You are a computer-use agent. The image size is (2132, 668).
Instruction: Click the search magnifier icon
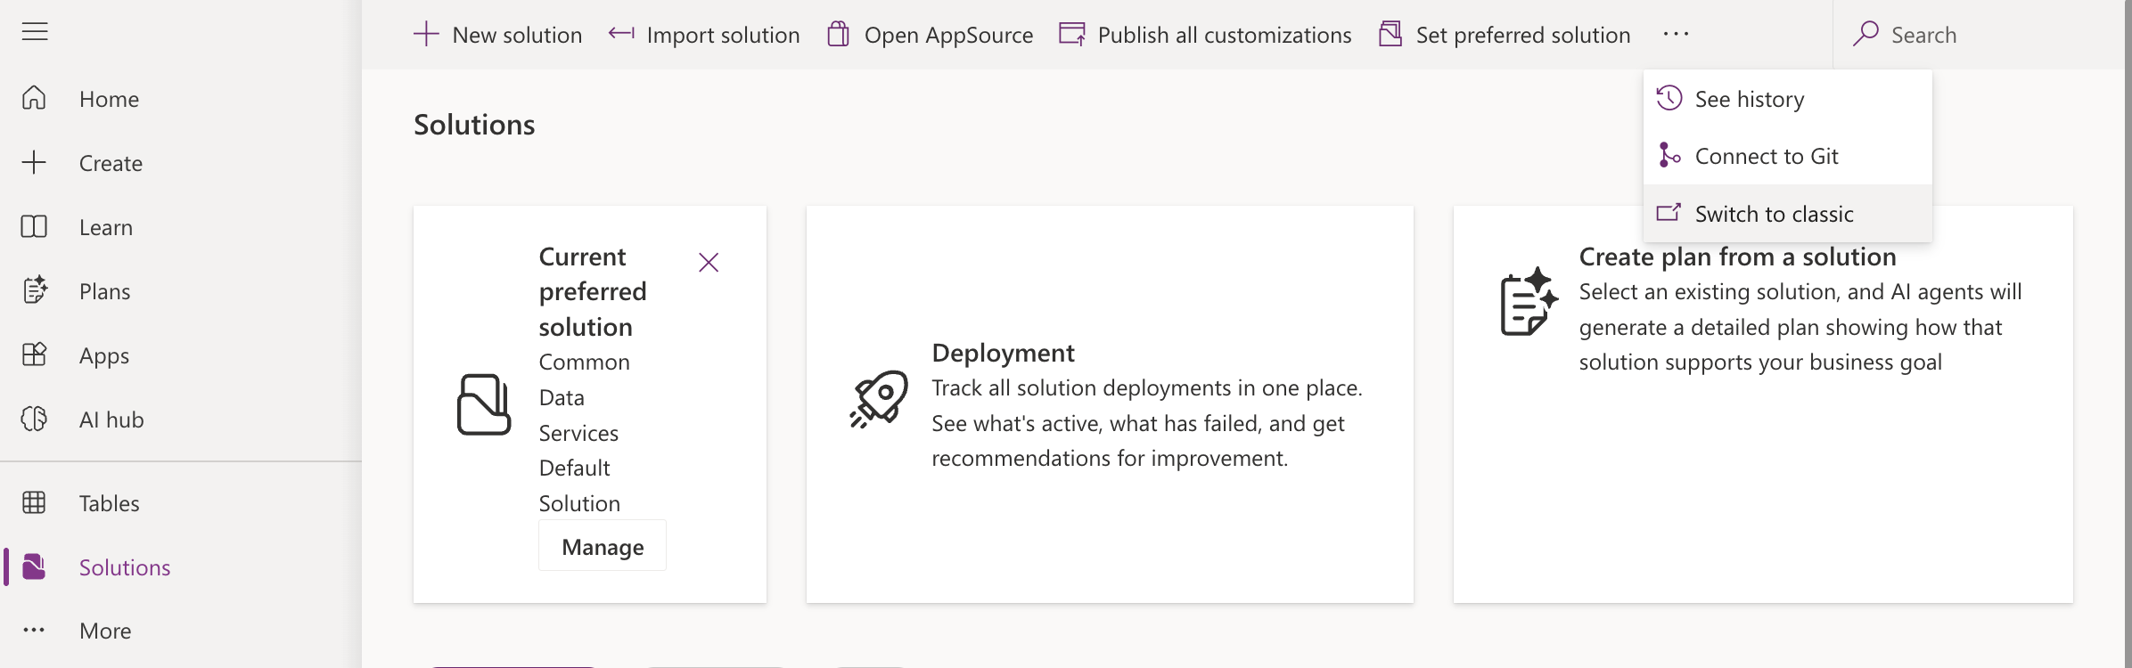pos(1865,34)
